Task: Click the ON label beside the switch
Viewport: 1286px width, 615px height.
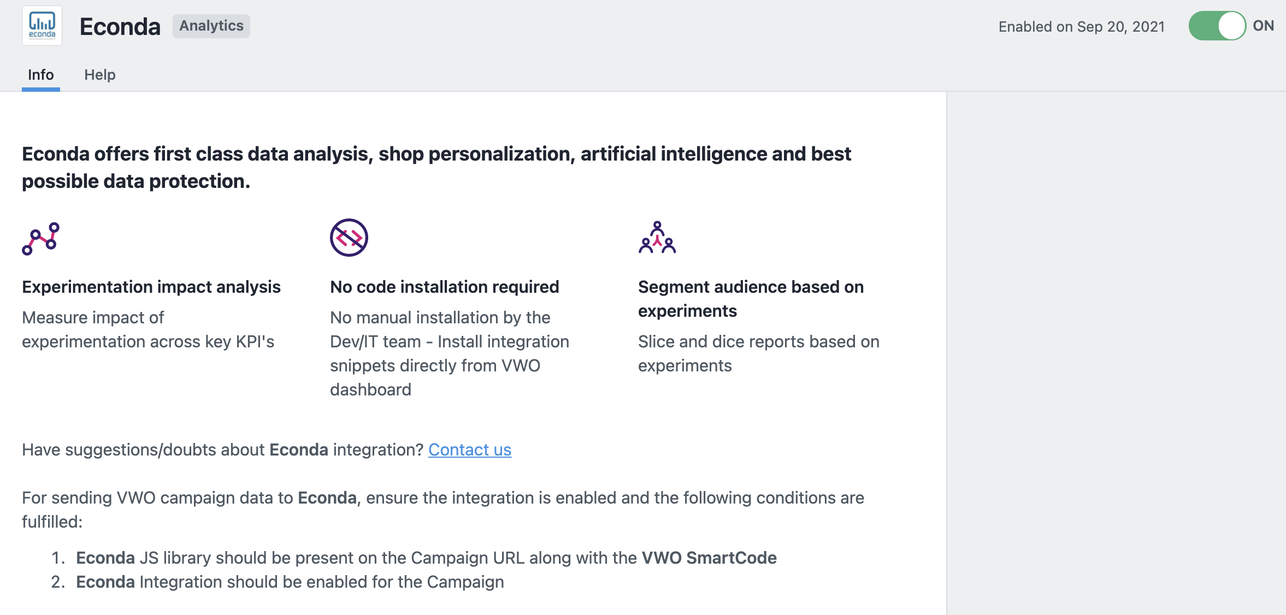Action: tap(1263, 26)
